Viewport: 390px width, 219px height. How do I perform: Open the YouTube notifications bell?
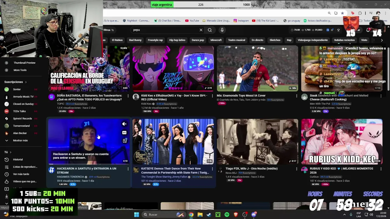coord(368,30)
